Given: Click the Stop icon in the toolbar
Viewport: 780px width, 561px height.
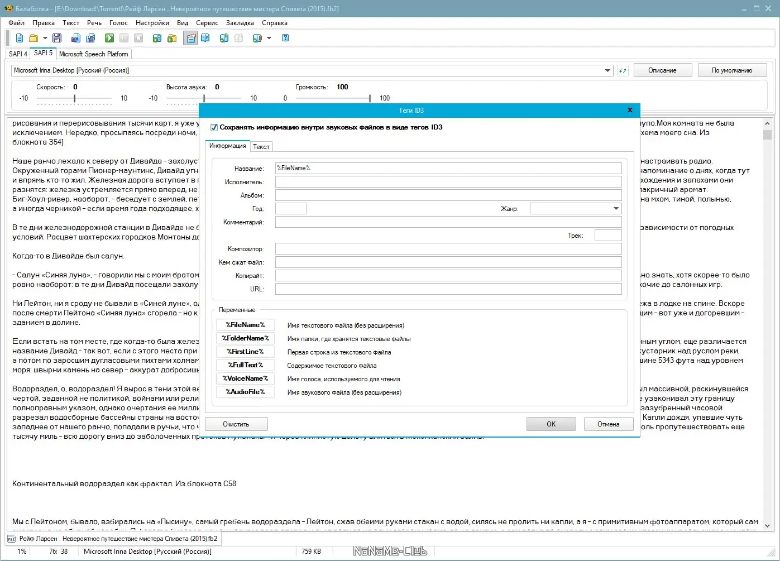Looking at the screenshot, I should click(138, 38).
